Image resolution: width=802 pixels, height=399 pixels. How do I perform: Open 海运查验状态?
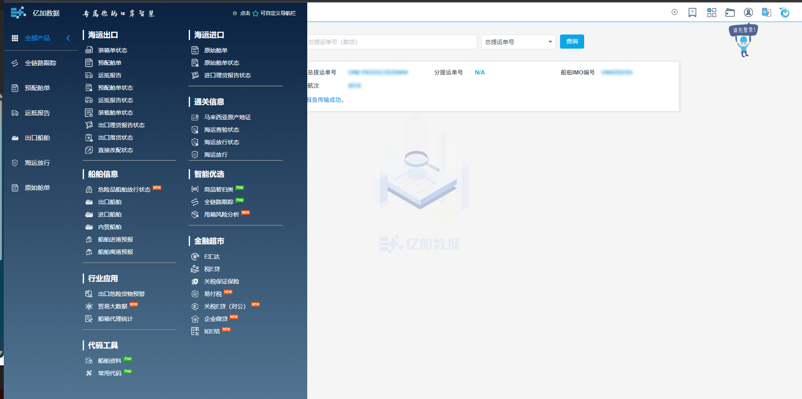(x=222, y=130)
